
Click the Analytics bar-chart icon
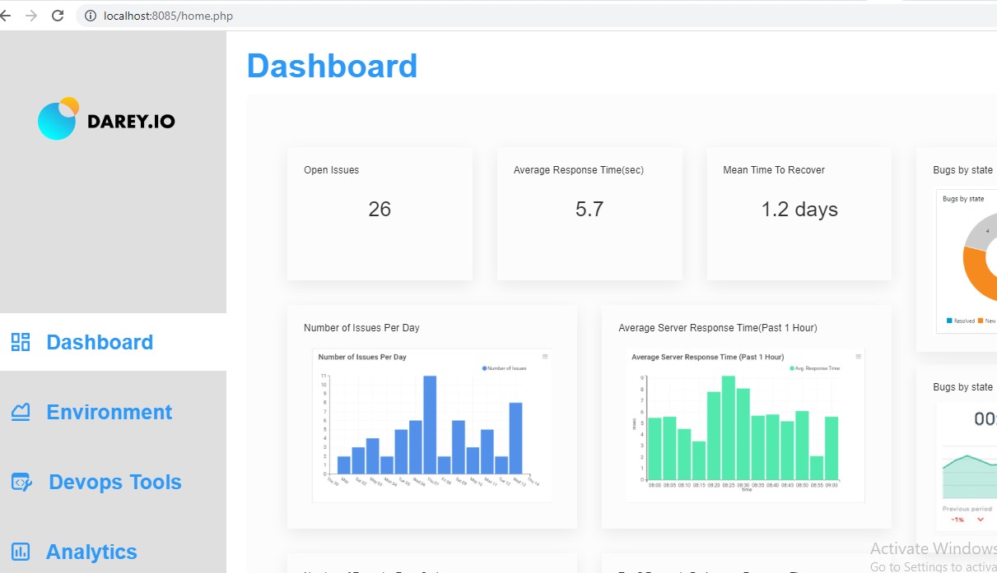tap(21, 551)
